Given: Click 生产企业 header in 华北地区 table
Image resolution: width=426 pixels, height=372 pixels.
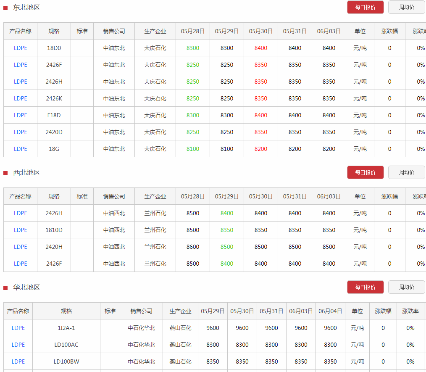Looking at the screenshot, I should click(180, 311).
